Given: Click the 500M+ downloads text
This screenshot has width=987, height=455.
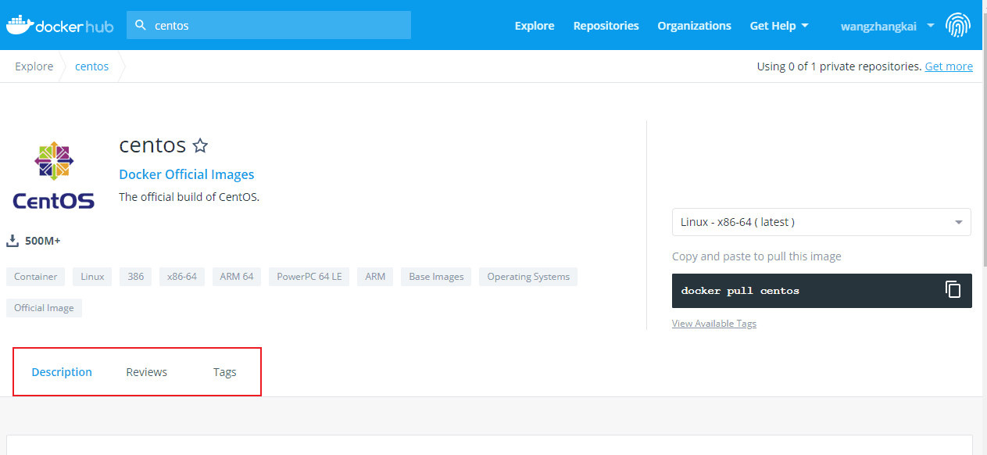Looking at the screenshot, I should (43, 241).
